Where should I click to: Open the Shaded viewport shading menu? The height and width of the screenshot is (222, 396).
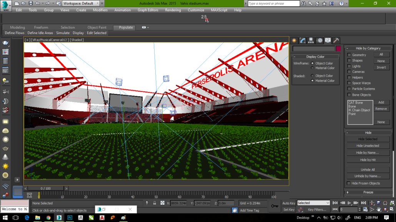pyautogui.click(x=77, y=40)
